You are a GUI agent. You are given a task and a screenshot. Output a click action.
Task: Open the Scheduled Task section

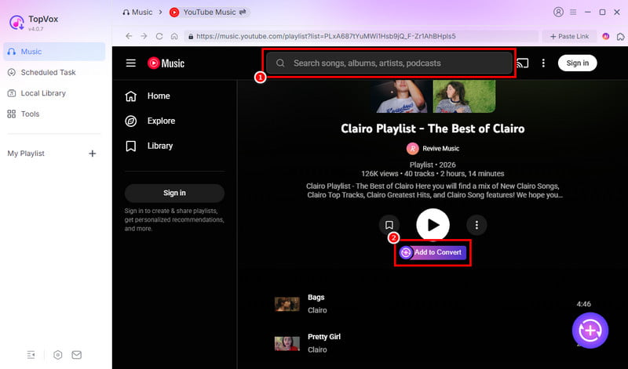pos(48,72)
